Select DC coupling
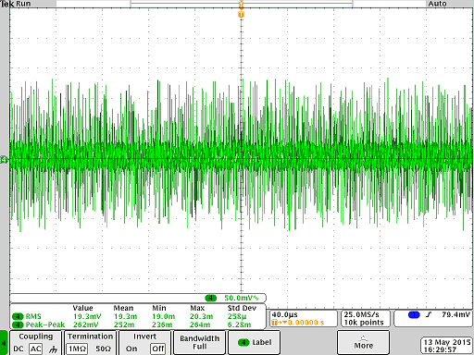The width and height of the screenshot is (474, 355). click(x=19, y=349)
